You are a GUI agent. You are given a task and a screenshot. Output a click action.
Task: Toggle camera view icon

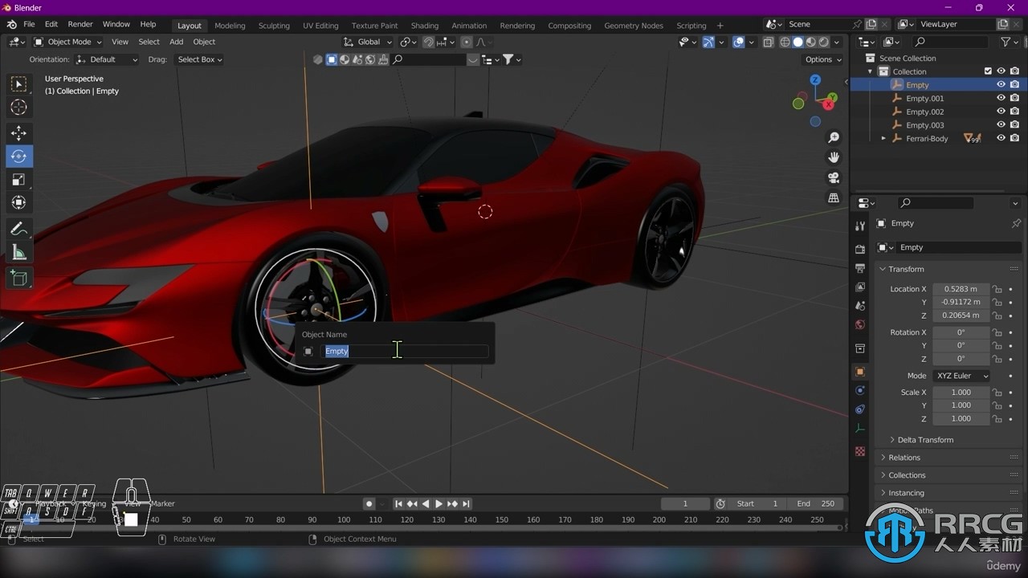point(834,177)
